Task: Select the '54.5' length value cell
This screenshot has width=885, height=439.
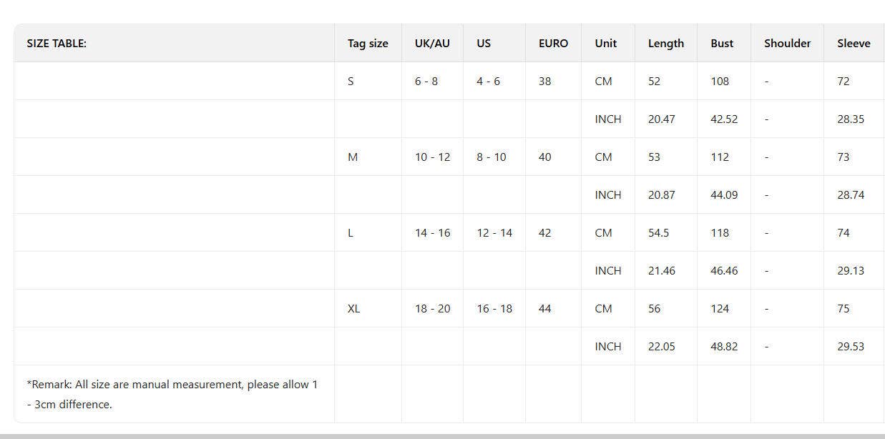Action: (x=658, y=233)
